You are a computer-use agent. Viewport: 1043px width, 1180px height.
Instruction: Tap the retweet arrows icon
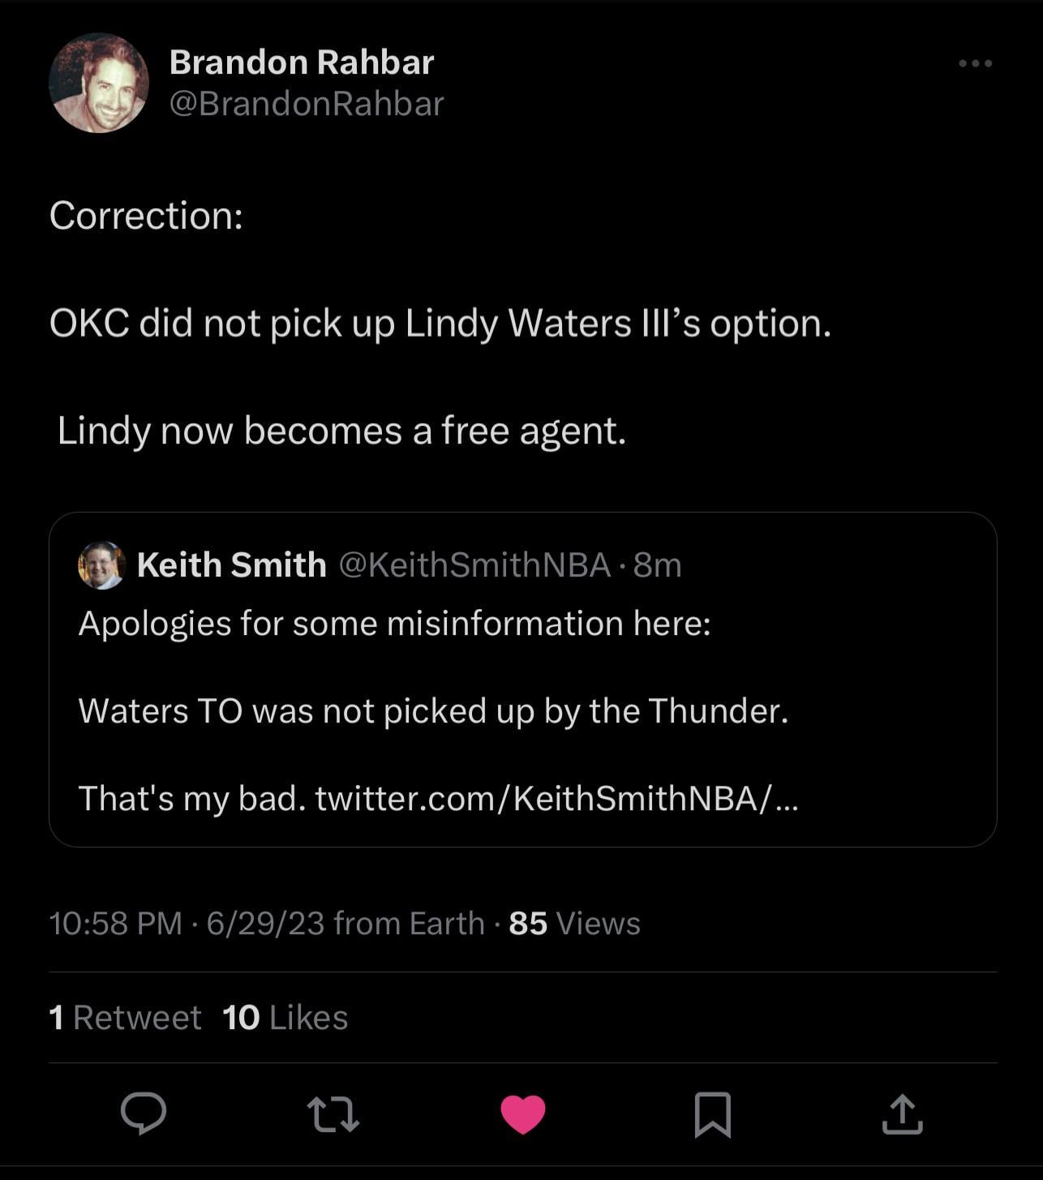(333, 1113)
